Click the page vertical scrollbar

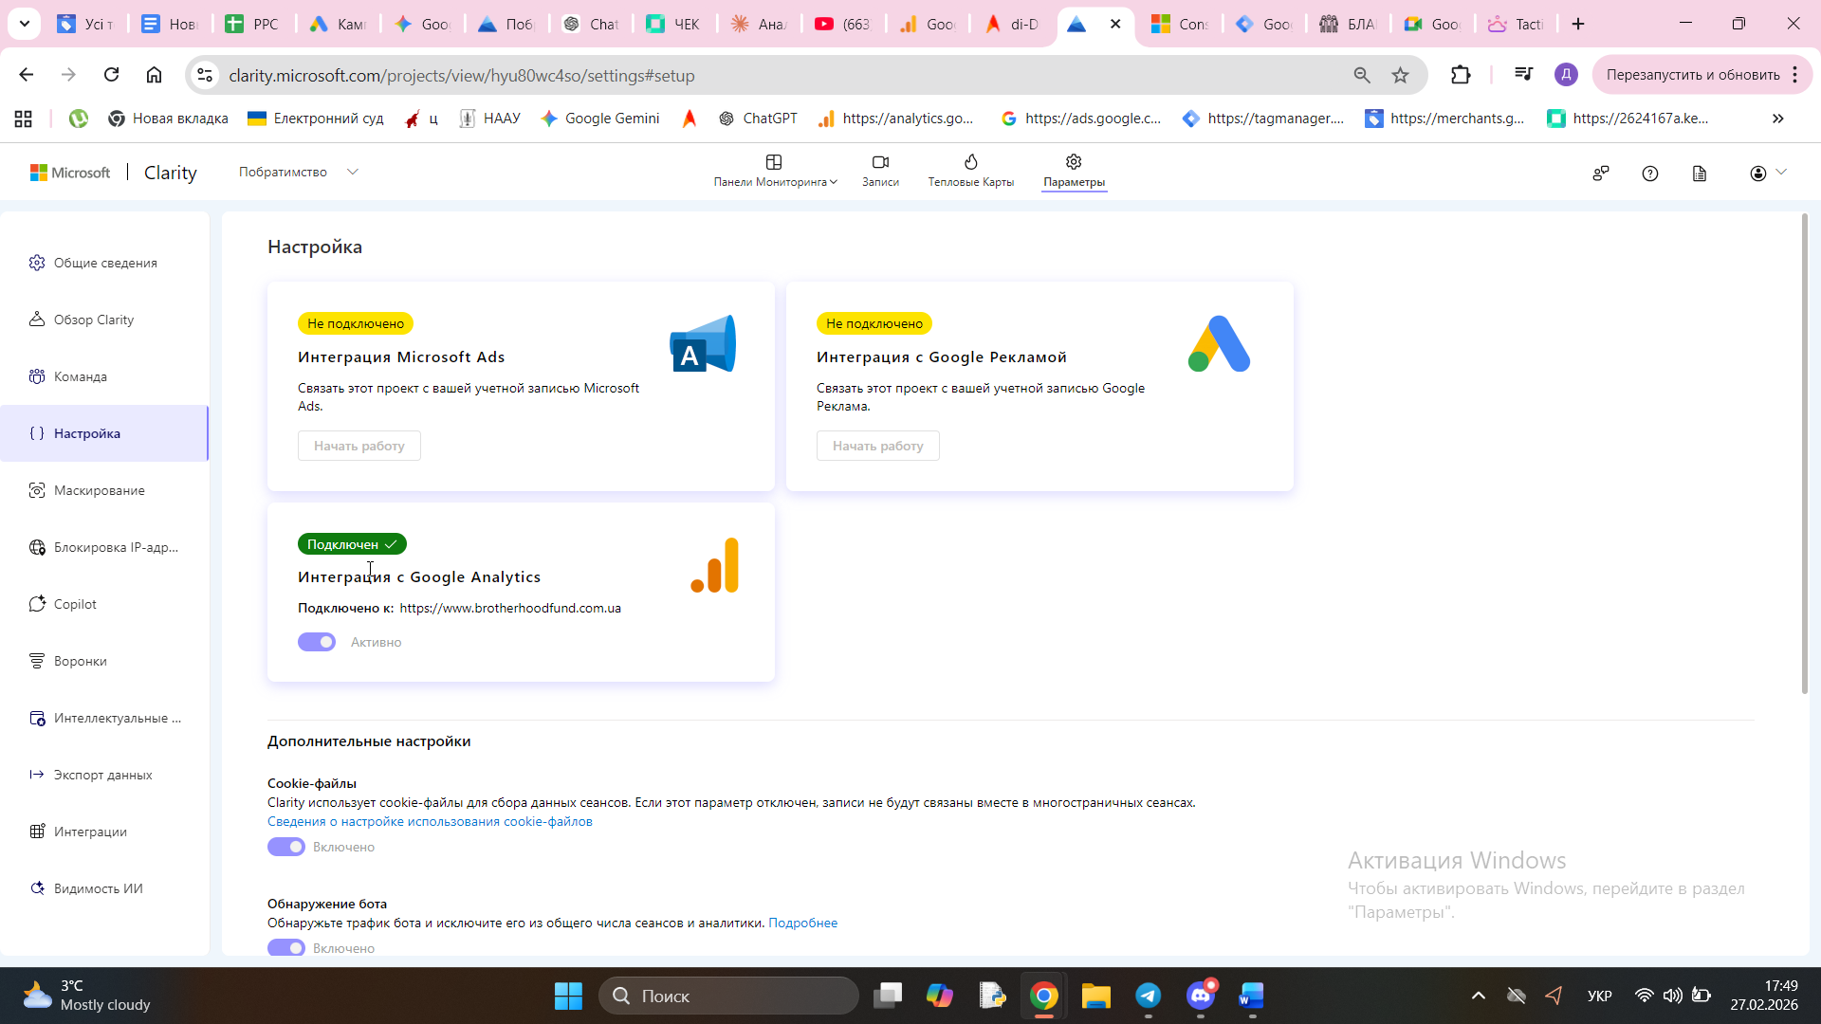1804,455
